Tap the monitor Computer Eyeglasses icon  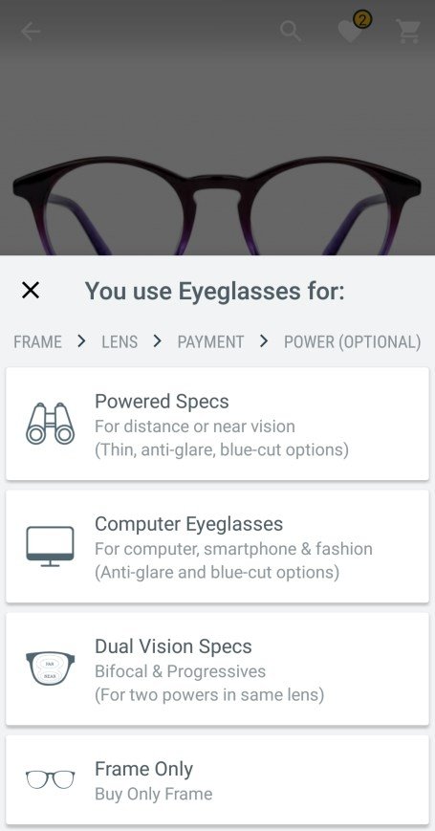pos(51,546)
